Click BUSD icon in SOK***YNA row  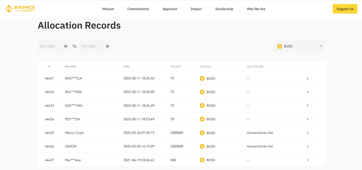[202, 105]
